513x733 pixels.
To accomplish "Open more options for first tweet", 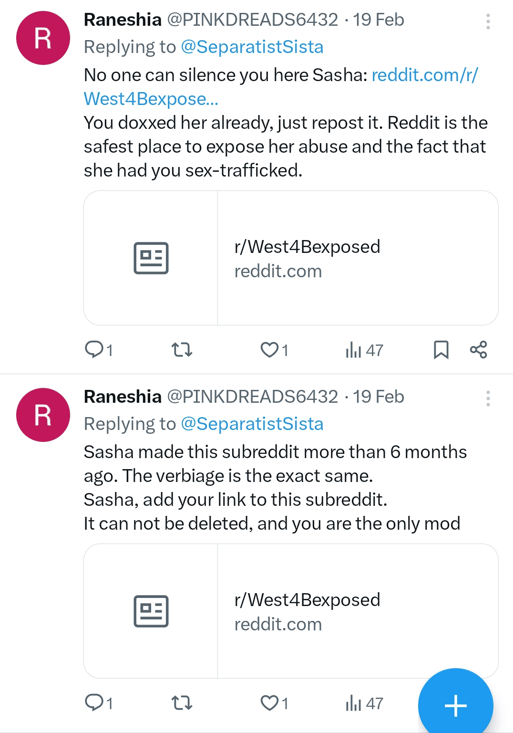I will [x=488, y=21].
